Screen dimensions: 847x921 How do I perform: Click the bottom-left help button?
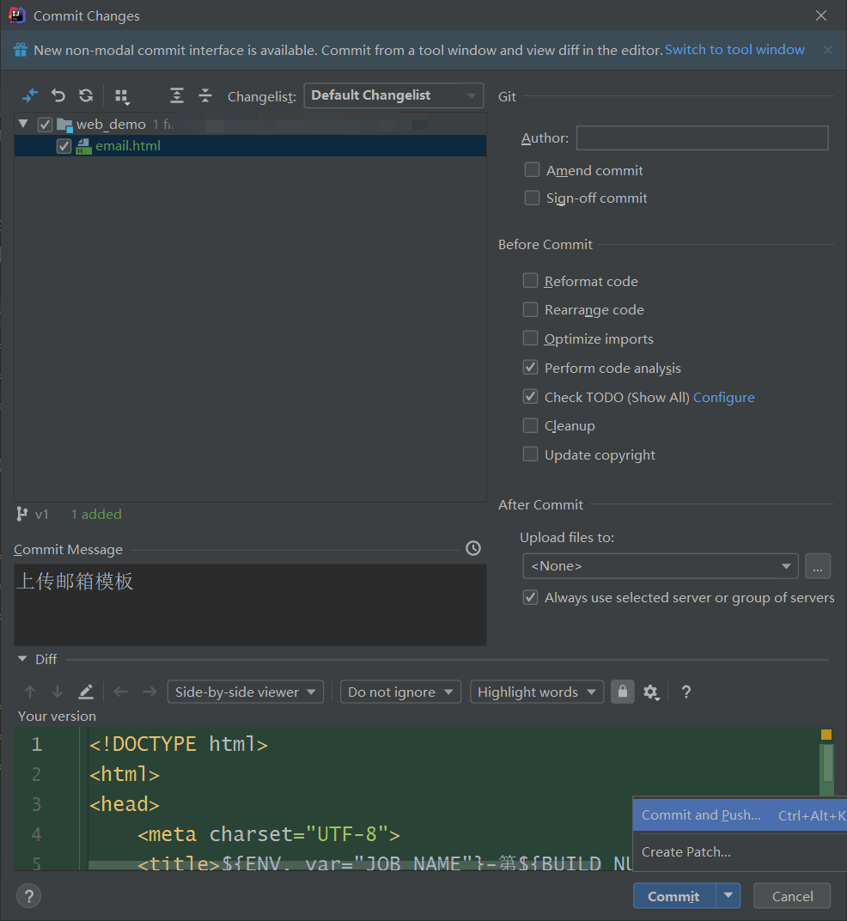coord(29,896)
